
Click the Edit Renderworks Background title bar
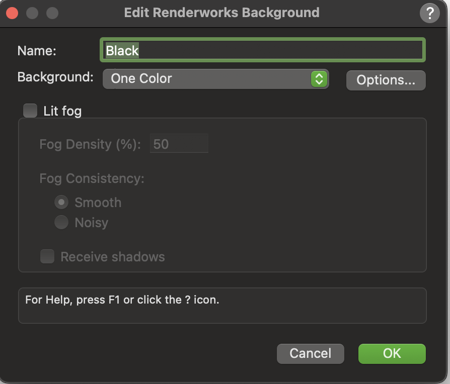221,13
